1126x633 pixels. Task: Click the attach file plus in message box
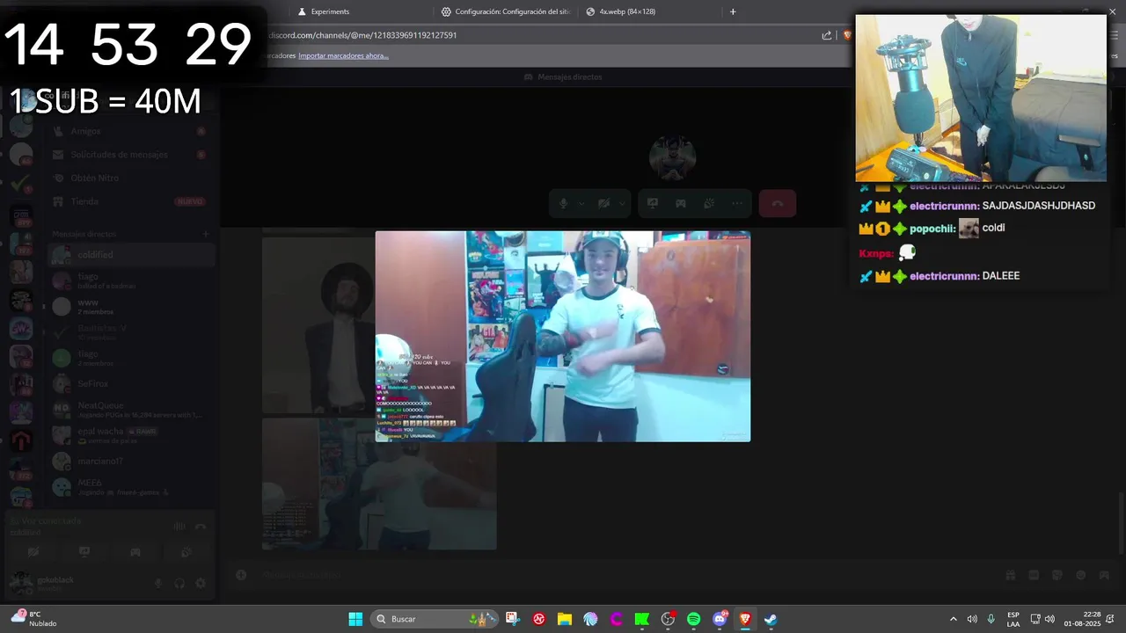241,575
